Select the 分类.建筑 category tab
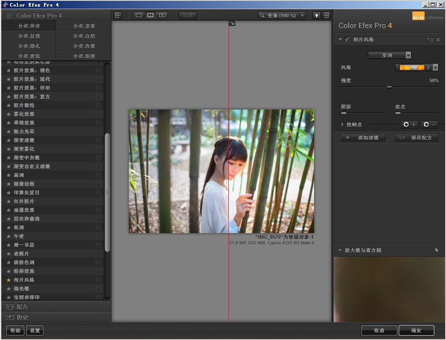 29,56
